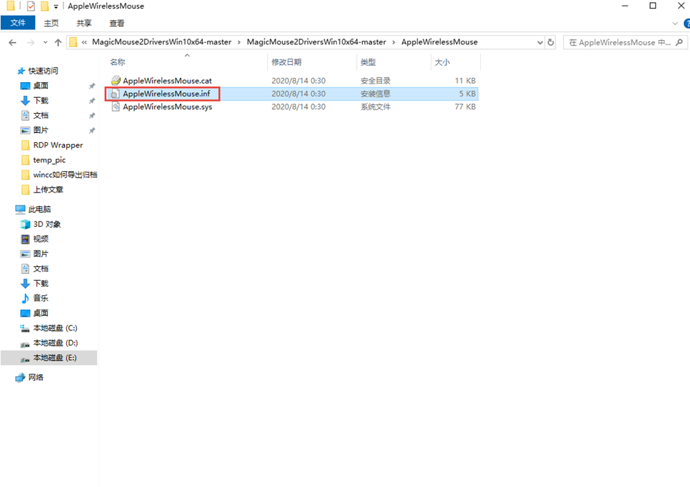
Task: Click the Properties icon in quick access toolbar
Action: 30,6
